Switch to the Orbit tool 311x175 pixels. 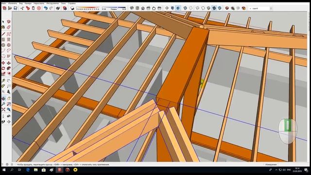pyautogui.click(x=3, y=98)
